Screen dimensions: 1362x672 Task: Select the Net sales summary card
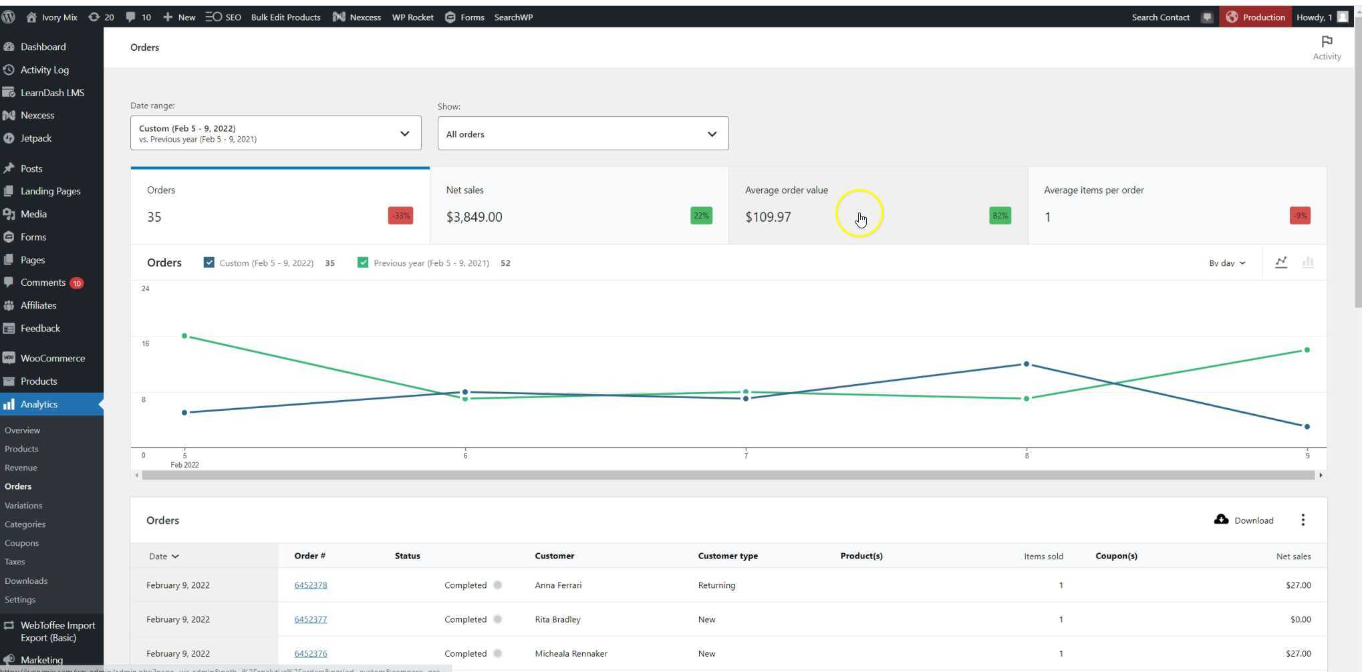(579, 206)
